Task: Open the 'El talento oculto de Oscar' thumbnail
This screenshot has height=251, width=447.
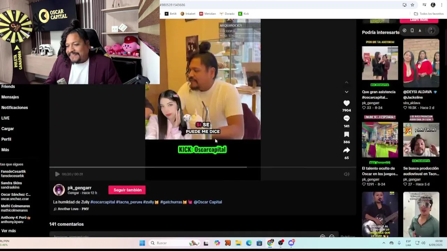Action: pyautogui.click(x=380, y=139)
